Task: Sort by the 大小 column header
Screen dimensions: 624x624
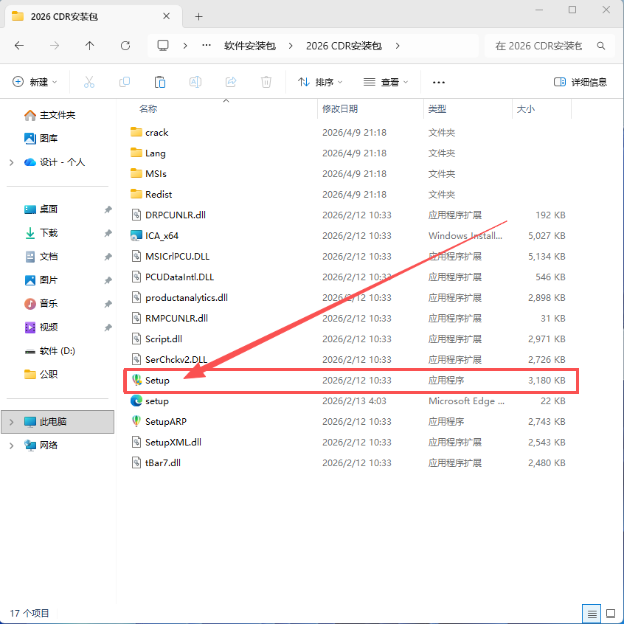Action: coord(525,108)
